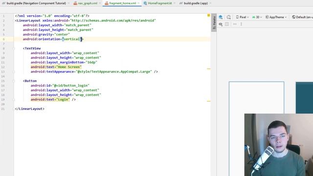Click the <Button opening tag
The image size is (313, 176).
(30, 81)
